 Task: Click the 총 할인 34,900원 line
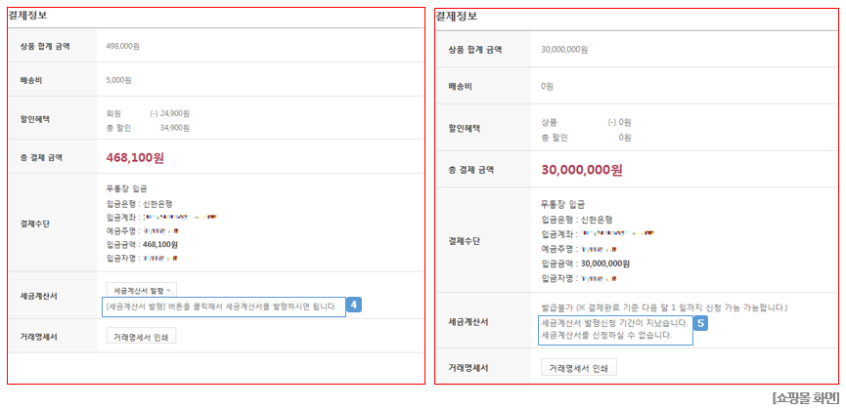(x=148, y=127)
